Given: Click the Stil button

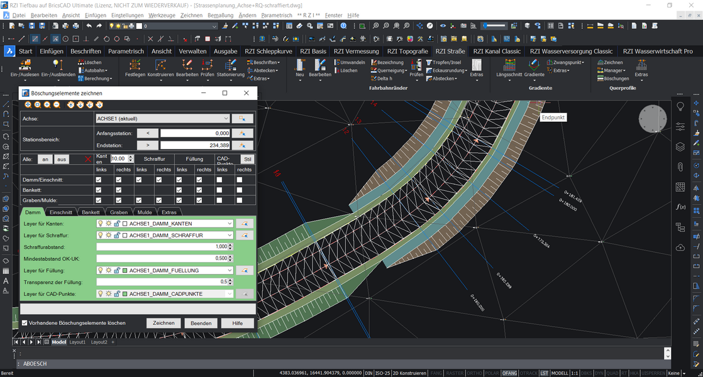Looking at the screenshot, I should (x=248, y=159).
